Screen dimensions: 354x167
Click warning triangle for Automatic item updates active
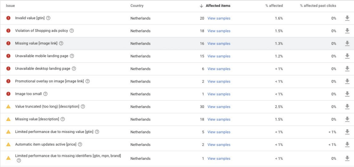8,144
